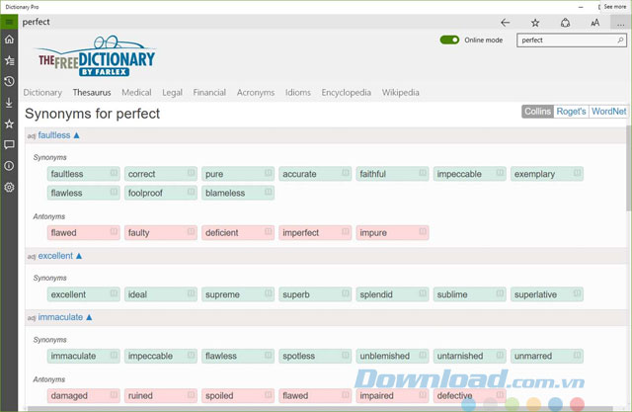Click the small icon on the unmarred chip

[x=577, y=355]
